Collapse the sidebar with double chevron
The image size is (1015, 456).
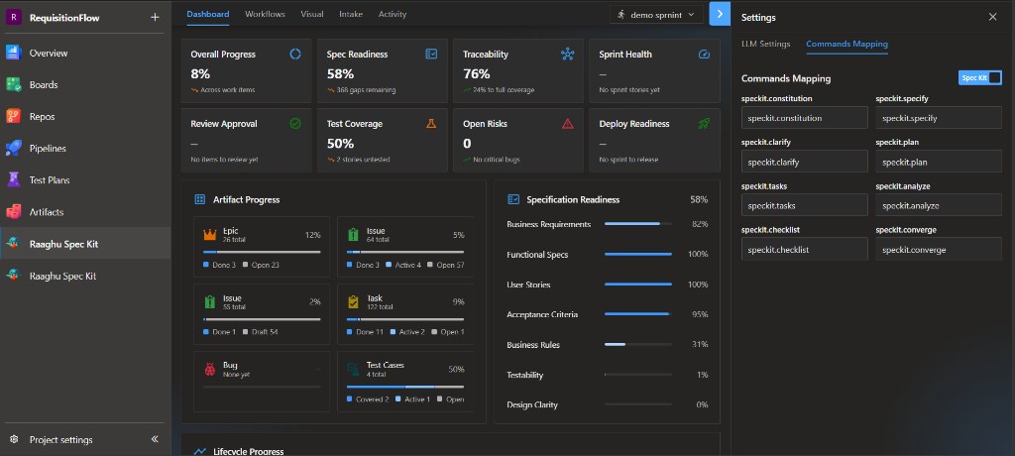[155, 439]
